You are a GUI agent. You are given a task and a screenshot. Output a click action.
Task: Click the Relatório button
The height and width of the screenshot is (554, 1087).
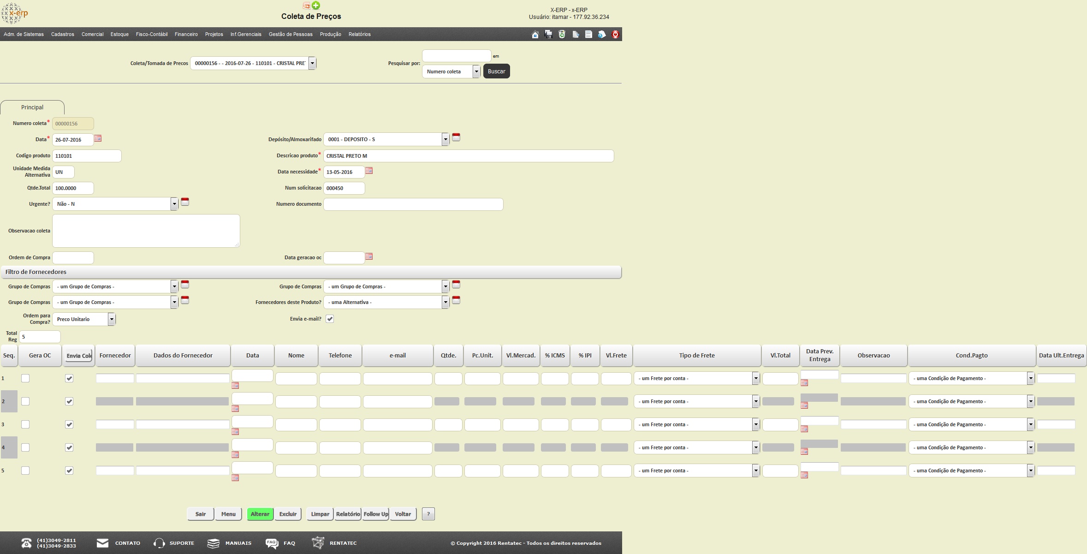pos(348,514)
